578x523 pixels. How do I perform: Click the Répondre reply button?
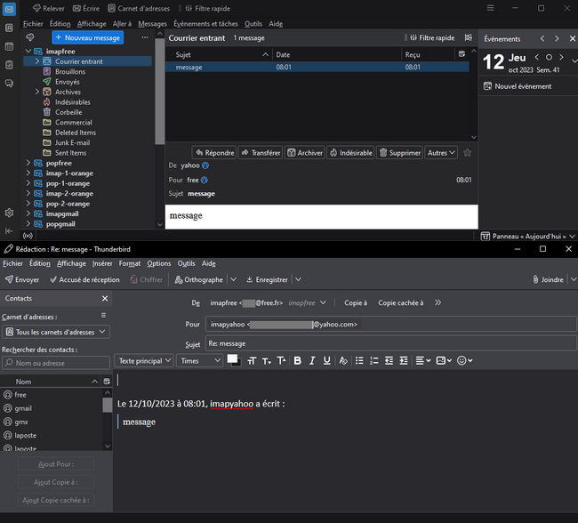(x=213, y=153)
